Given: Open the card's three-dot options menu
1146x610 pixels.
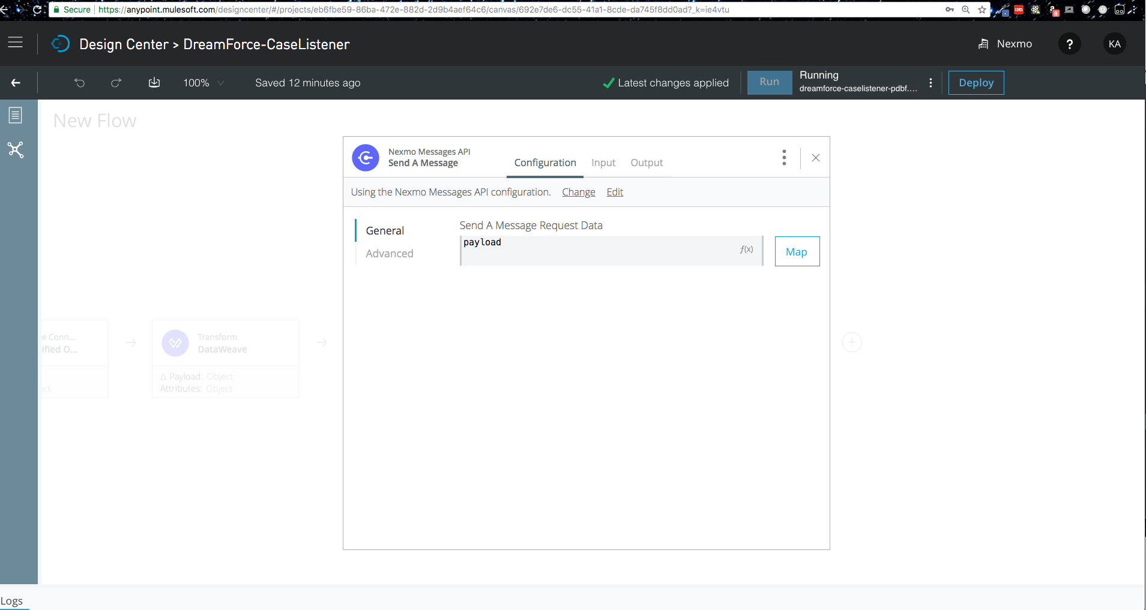Looking at the screenshot, I should [x=784, y=158].
